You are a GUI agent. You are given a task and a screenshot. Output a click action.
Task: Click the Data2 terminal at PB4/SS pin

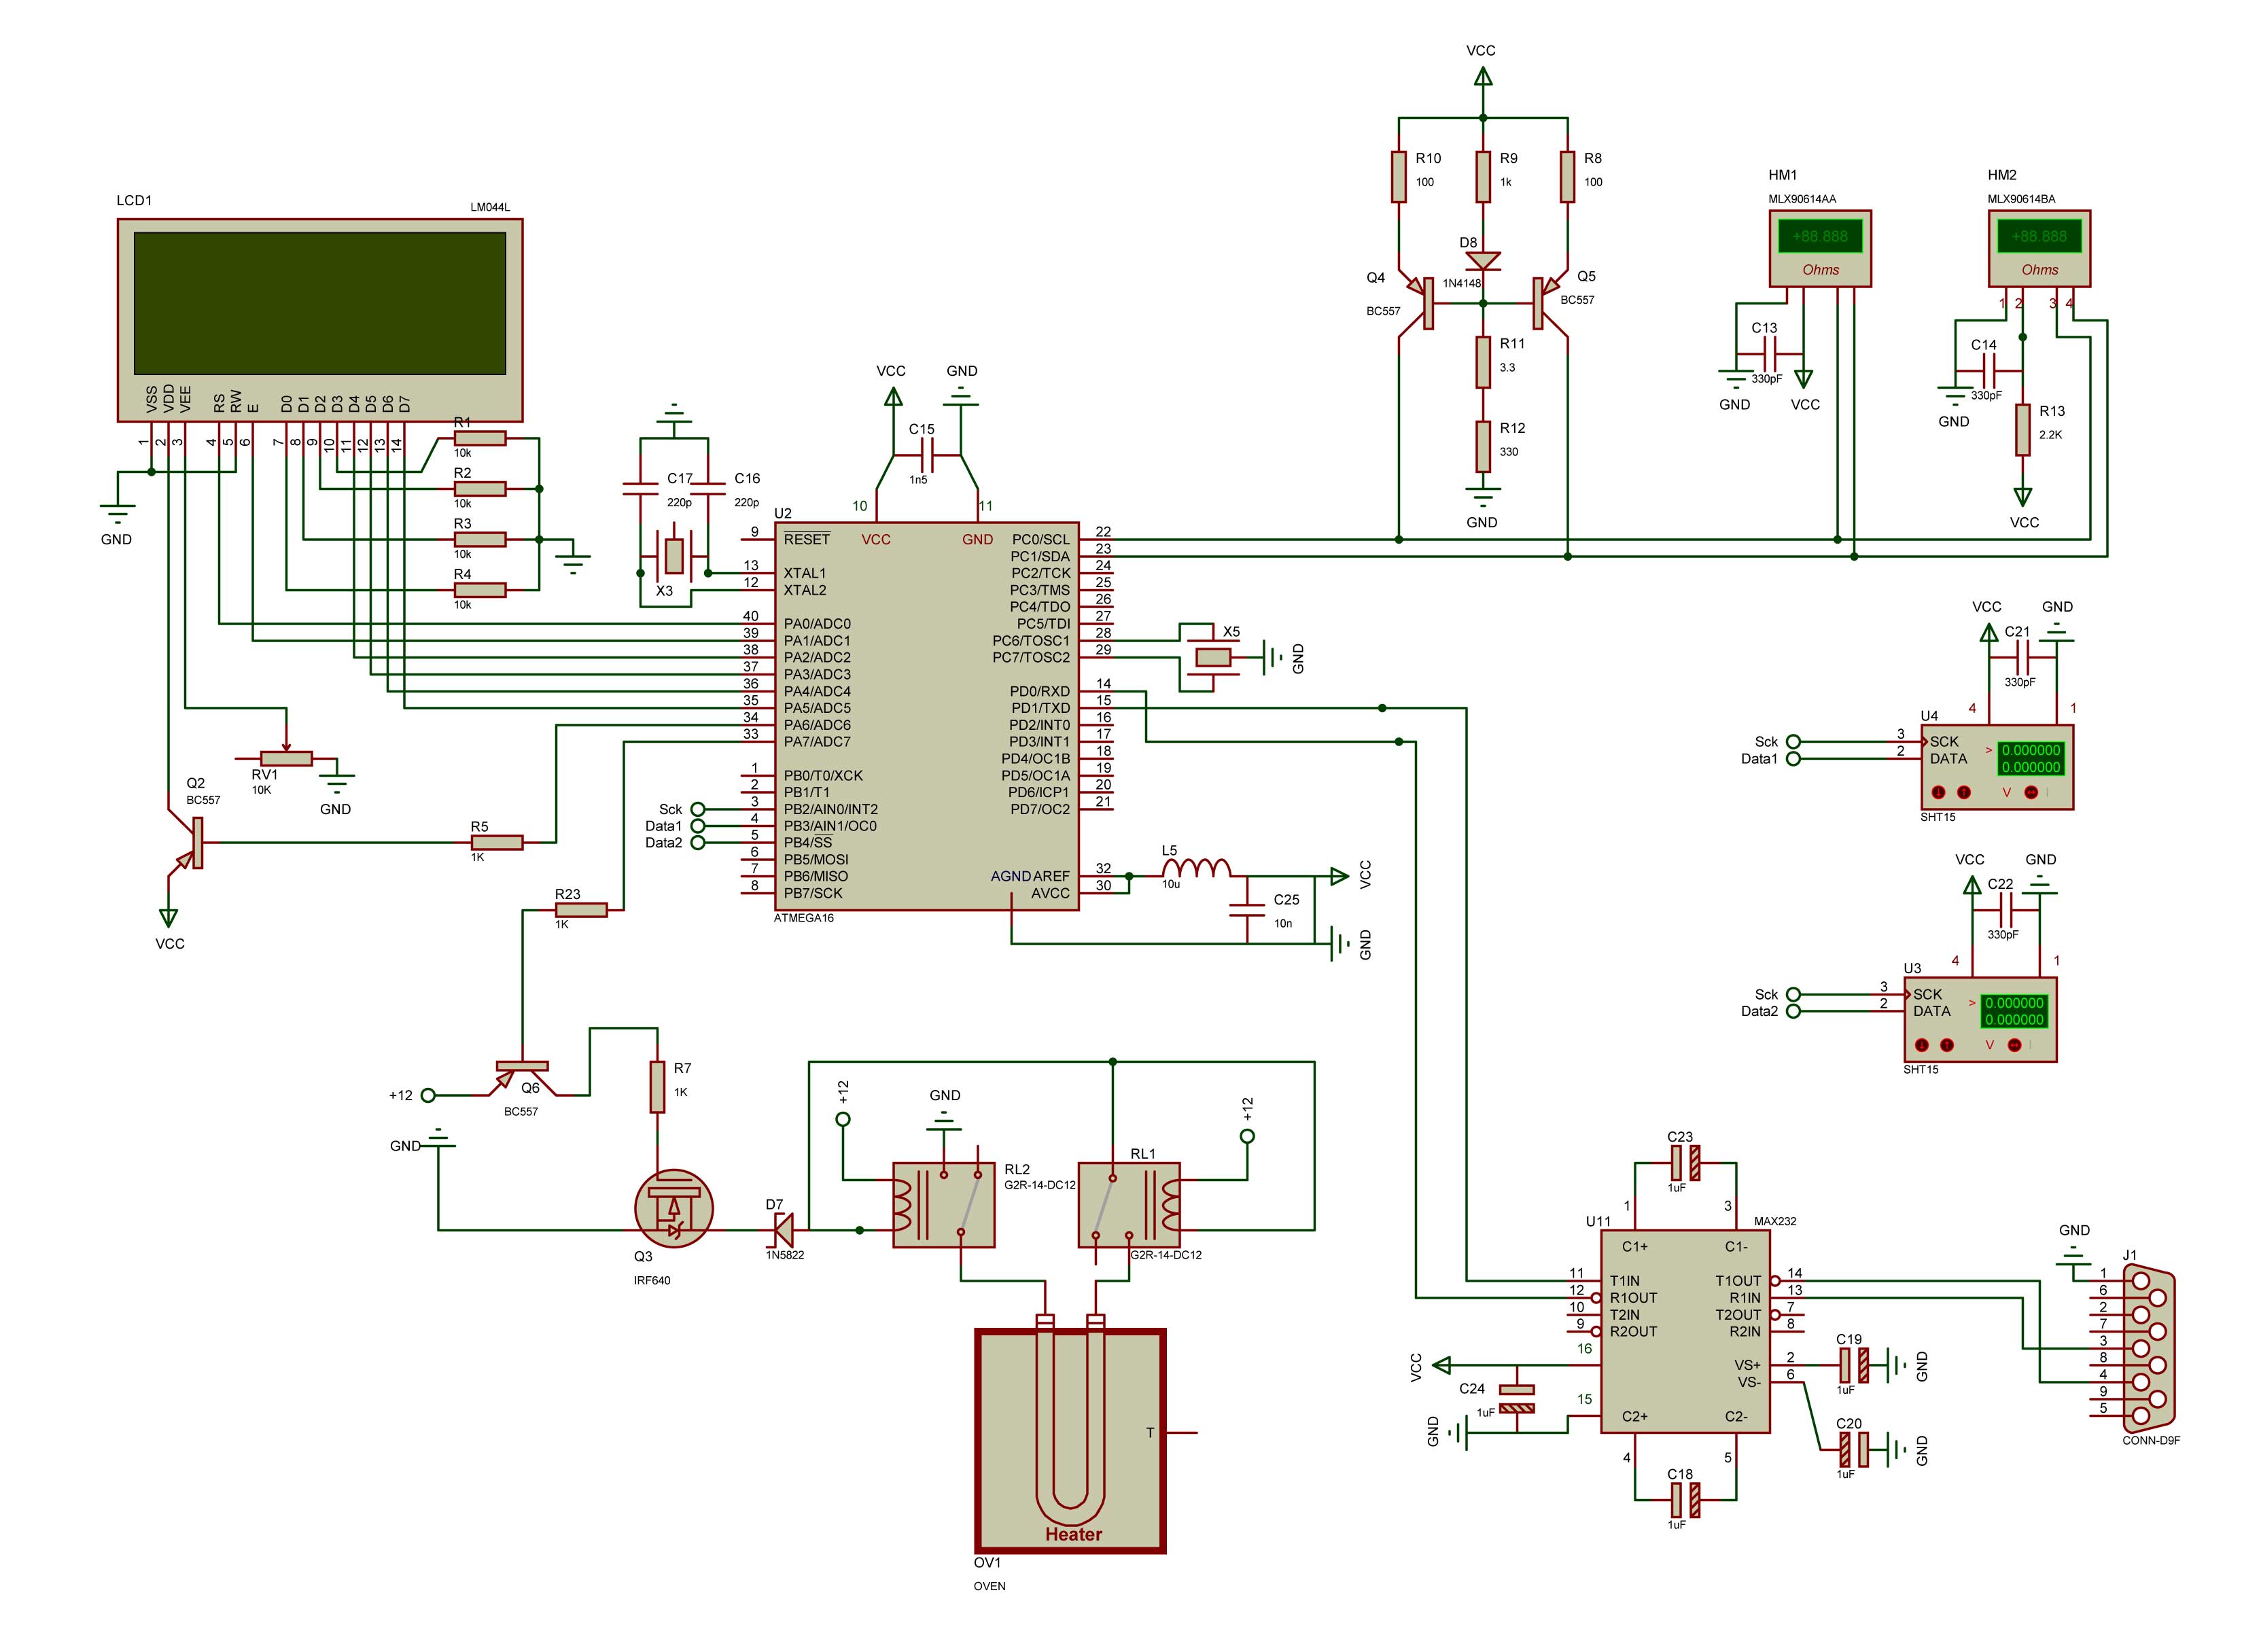[698, 842]
